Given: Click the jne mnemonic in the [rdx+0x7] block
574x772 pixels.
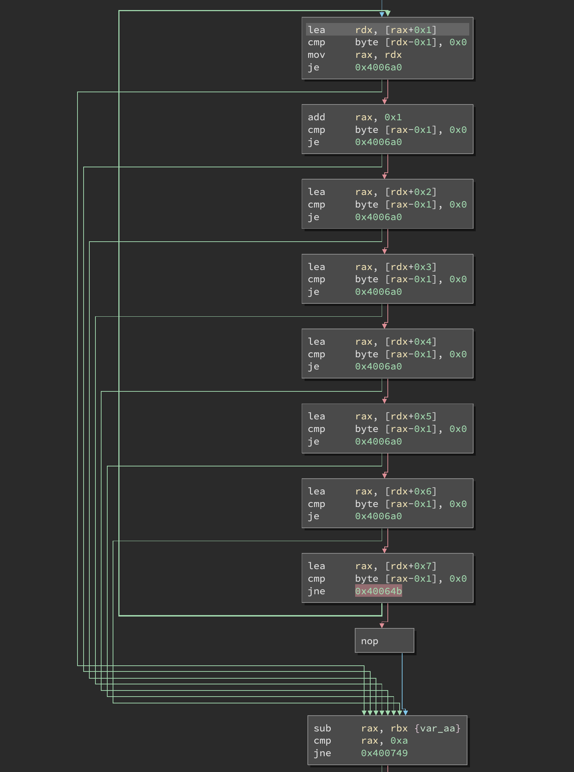Looking at the screenshot, I should coord(316,591).
